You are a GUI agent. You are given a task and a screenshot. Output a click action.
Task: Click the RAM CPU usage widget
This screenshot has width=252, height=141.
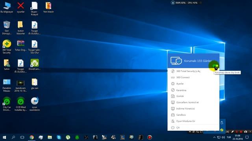pos(186,3)
